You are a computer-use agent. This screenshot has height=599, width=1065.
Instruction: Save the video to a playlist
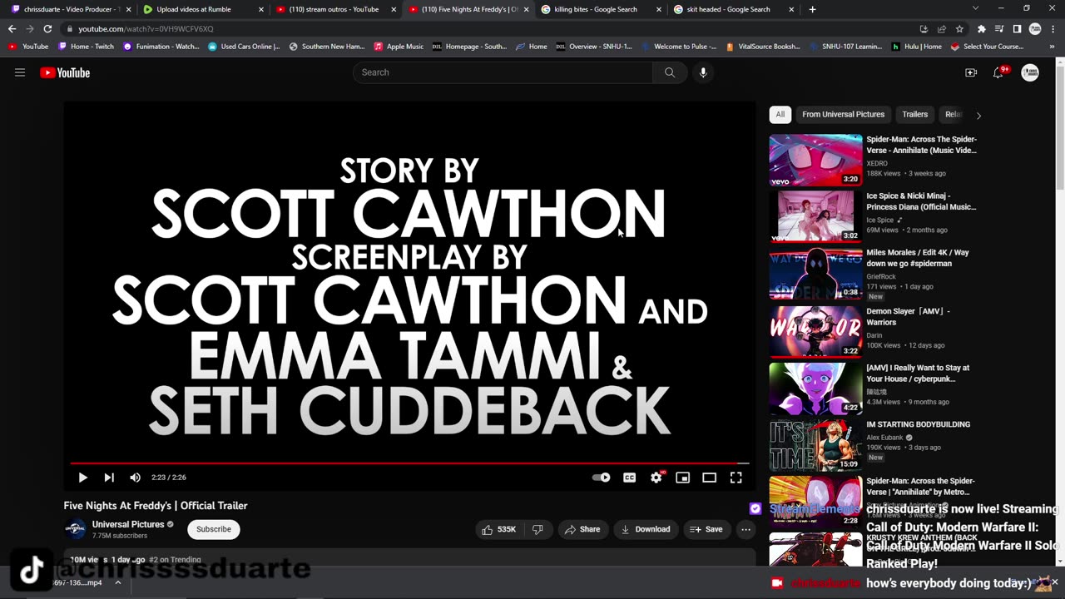[706, 529]
